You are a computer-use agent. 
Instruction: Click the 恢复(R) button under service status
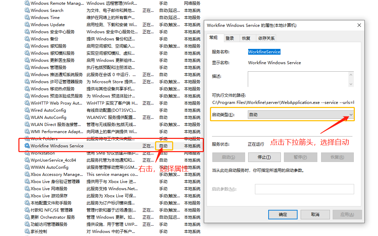click(x=337, y=157)
